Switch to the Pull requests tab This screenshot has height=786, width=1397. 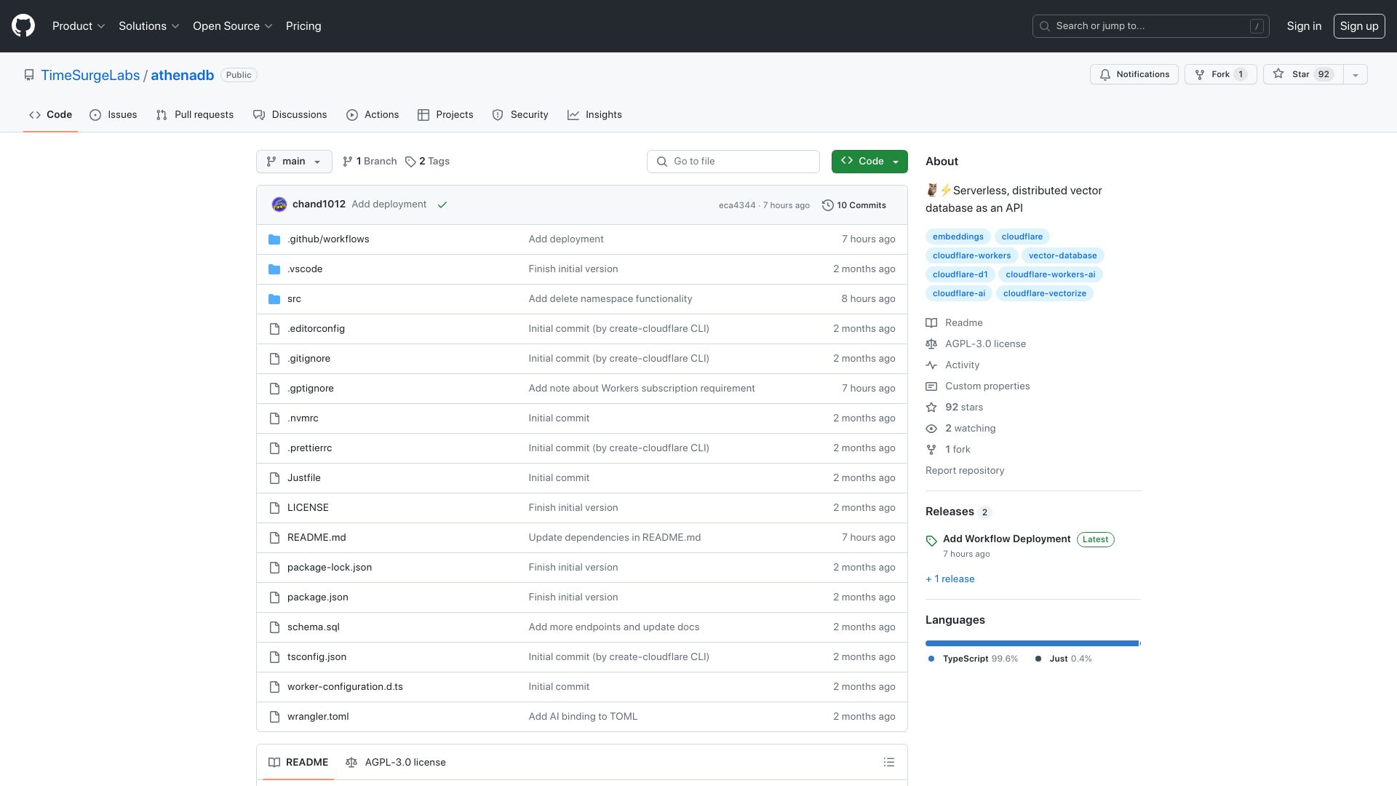[x=194, y=115]
